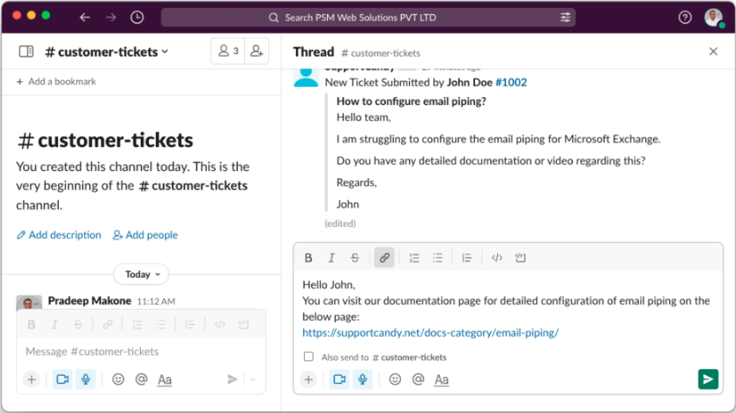
Task: Click the link button in thread toolbar
Action: coord(385,258)
